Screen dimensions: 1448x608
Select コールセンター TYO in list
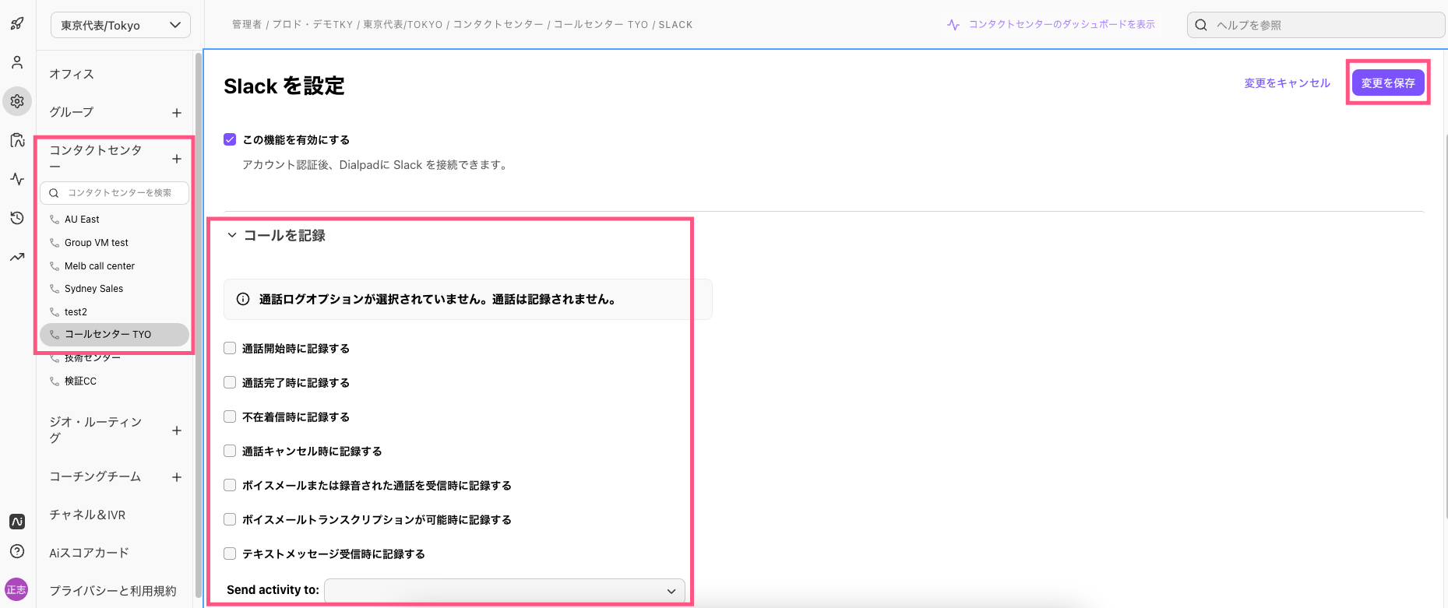click(x=115, y=335)
